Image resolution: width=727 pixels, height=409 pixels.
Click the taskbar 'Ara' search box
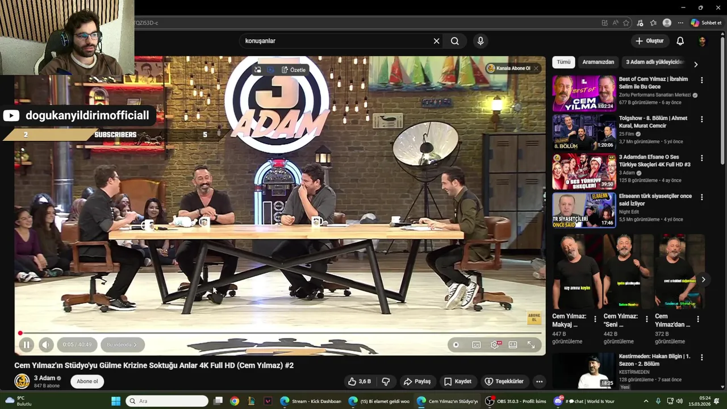pos(167,401)
